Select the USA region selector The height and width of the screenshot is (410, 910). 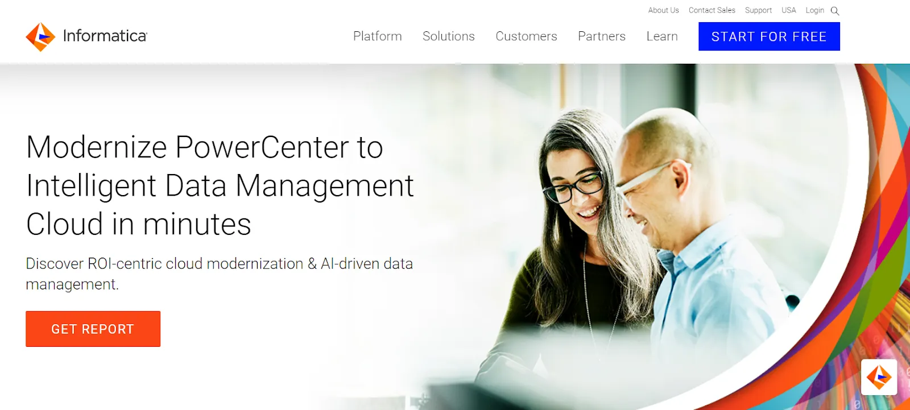788,10
